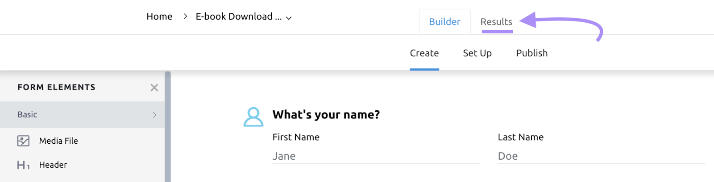The image size is (714, 182).
Task: Open the E-book Download form title menu
Action: tap(239, 17)
